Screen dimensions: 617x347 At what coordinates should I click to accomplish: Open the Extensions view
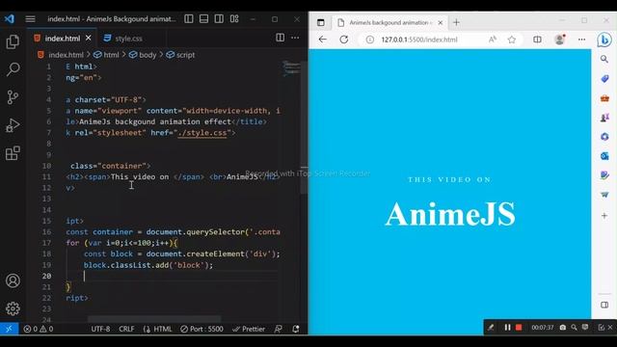13,153
